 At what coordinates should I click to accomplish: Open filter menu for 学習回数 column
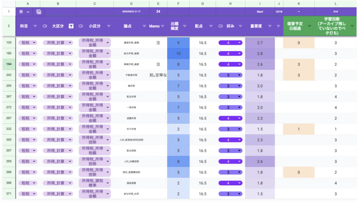point(352,26)
